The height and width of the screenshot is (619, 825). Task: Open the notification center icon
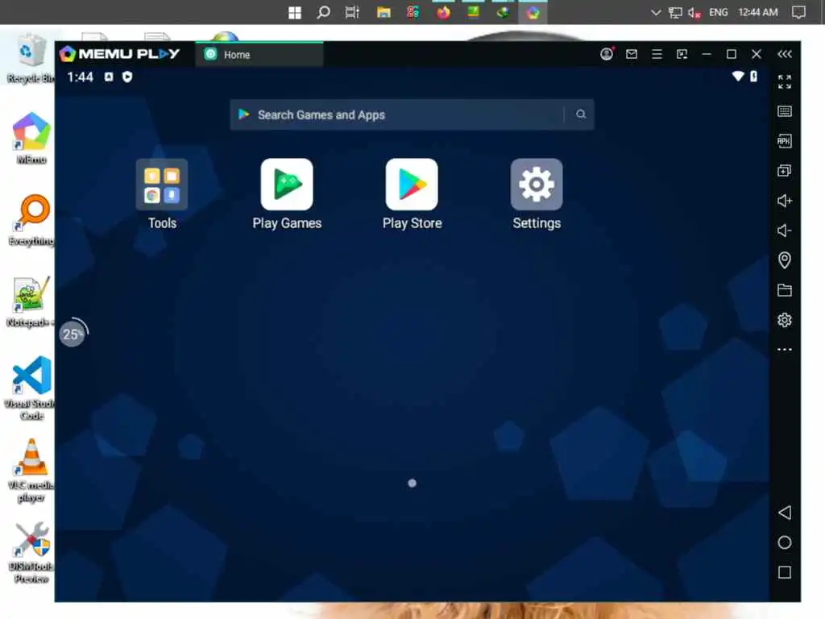point(798,12)
